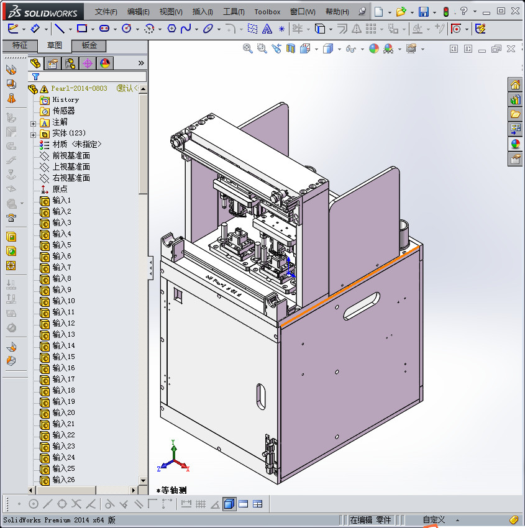Select 材质 <未指定> material item
Screen dimensions: 525x528
click(x=77, y=145)
